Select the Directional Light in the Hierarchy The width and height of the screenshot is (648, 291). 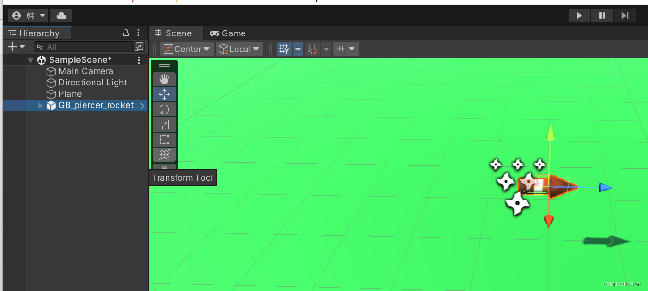(93, 82)
